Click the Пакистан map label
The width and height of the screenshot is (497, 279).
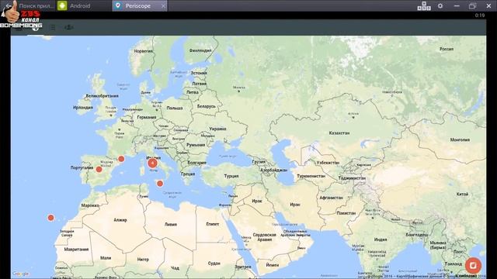[x=346, y=213]
